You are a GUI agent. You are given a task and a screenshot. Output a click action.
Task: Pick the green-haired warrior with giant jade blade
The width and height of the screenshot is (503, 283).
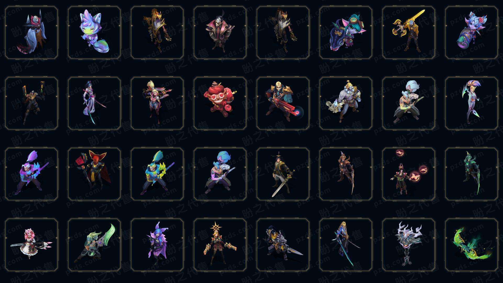(x=94, y=245)
